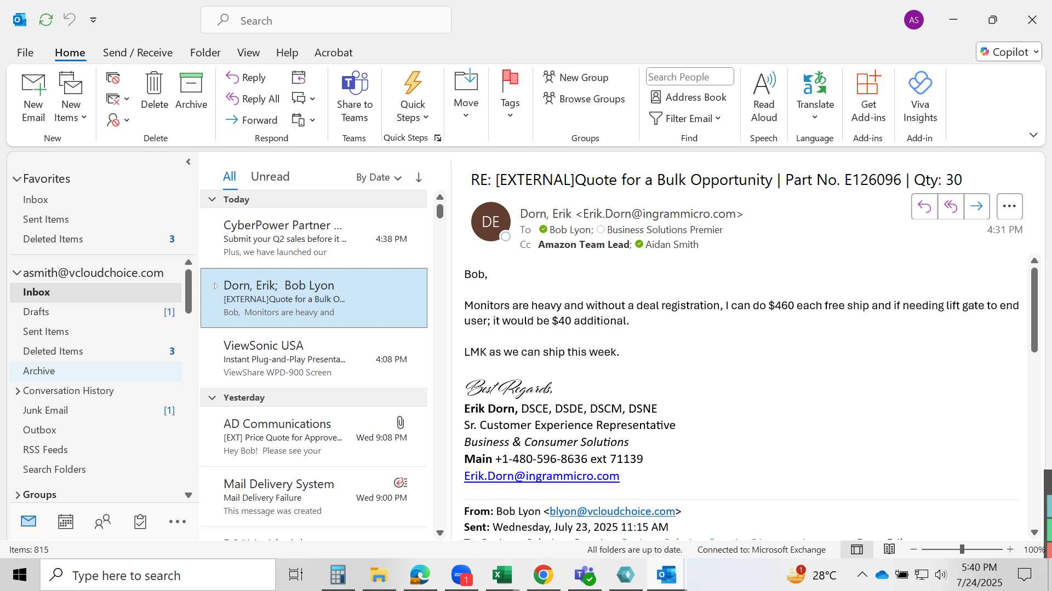Click the Delete trash can icon
Viewport: 1052px width, 591px height.
[x=154, y=83]
